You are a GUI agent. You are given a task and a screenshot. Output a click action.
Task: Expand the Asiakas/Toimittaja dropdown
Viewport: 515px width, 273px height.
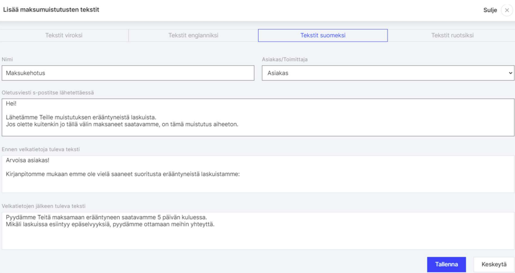click(388, 73)
